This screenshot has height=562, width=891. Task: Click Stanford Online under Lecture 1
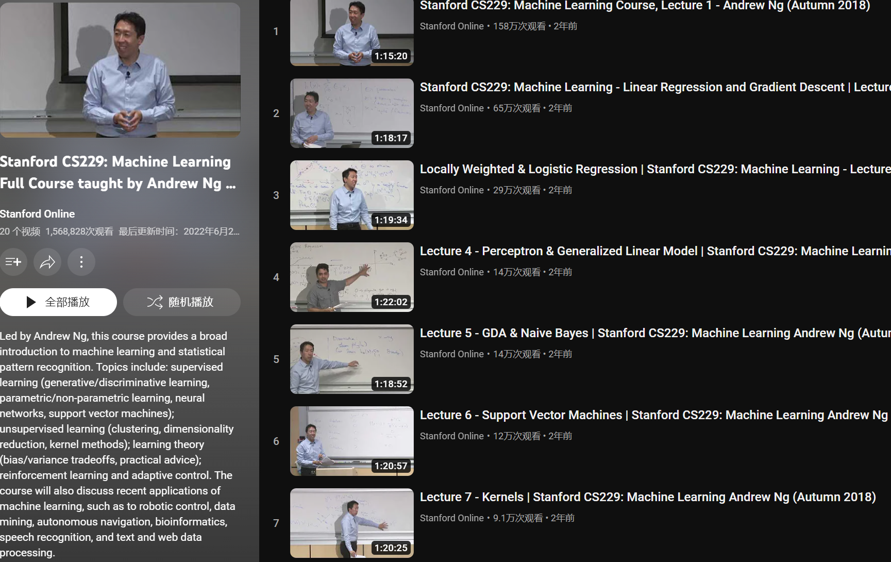tap(452, 26)
